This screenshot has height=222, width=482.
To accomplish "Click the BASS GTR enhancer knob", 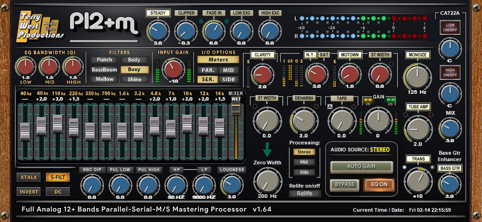I will [x=449, y=184].
